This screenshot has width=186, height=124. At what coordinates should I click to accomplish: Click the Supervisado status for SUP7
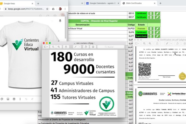pos(141,36)
